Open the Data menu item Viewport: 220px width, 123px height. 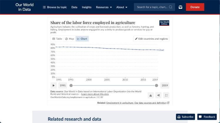point(74,7)
